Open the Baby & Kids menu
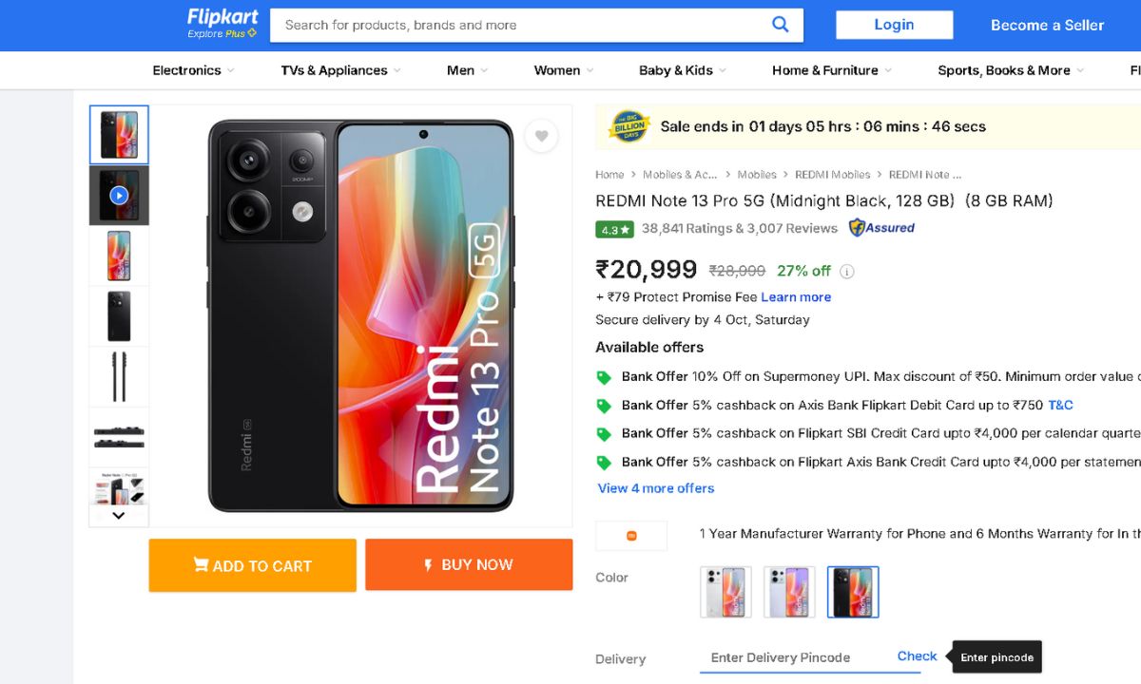 (682, 70)
